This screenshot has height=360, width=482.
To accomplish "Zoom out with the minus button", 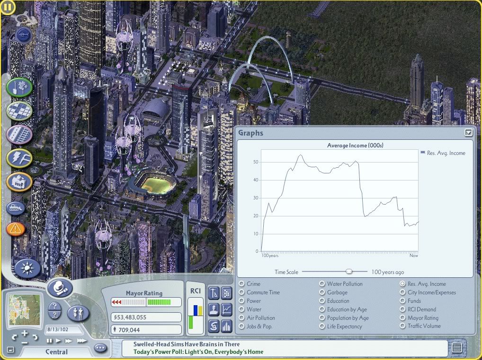I will click(x=25, y=343).
